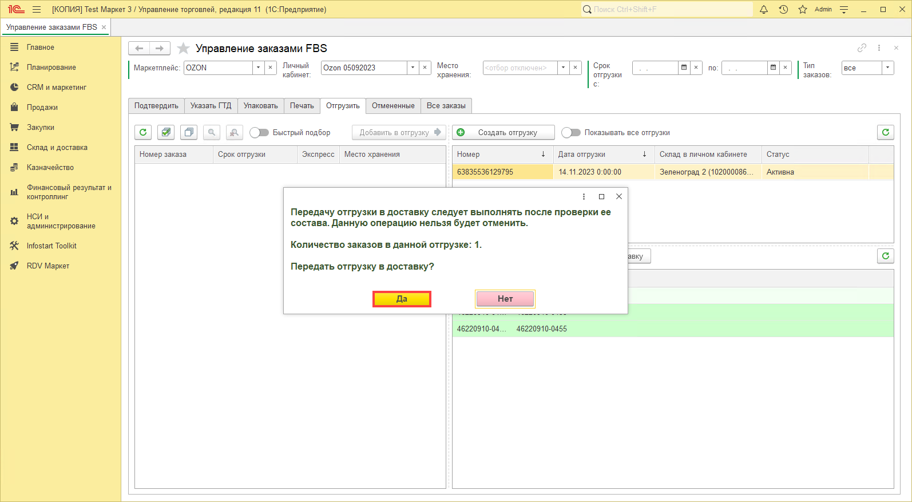Add form to favorites star

coord(183,49)
